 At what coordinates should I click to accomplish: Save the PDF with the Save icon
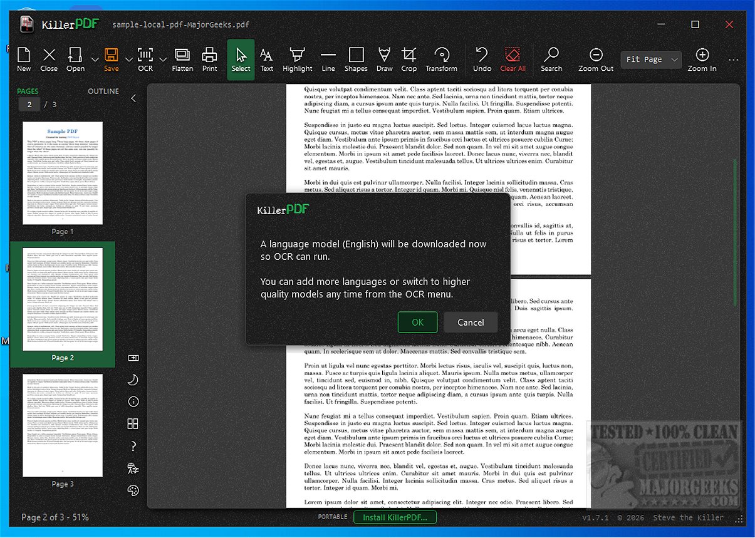coord(112,59)
